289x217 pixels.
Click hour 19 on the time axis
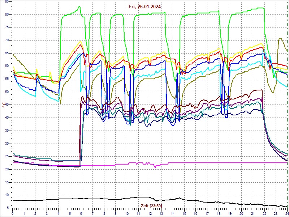point(230,213)
